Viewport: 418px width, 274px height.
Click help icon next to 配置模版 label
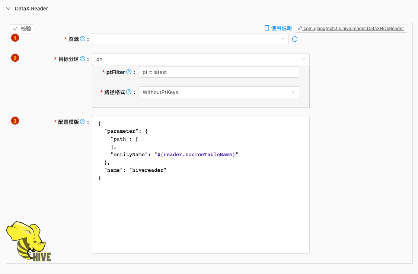point(83,122)
